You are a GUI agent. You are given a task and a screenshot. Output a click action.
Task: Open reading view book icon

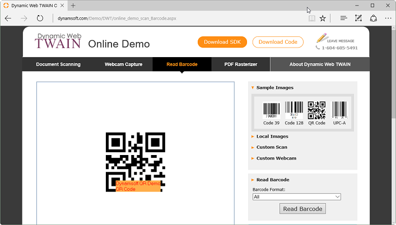311,18
